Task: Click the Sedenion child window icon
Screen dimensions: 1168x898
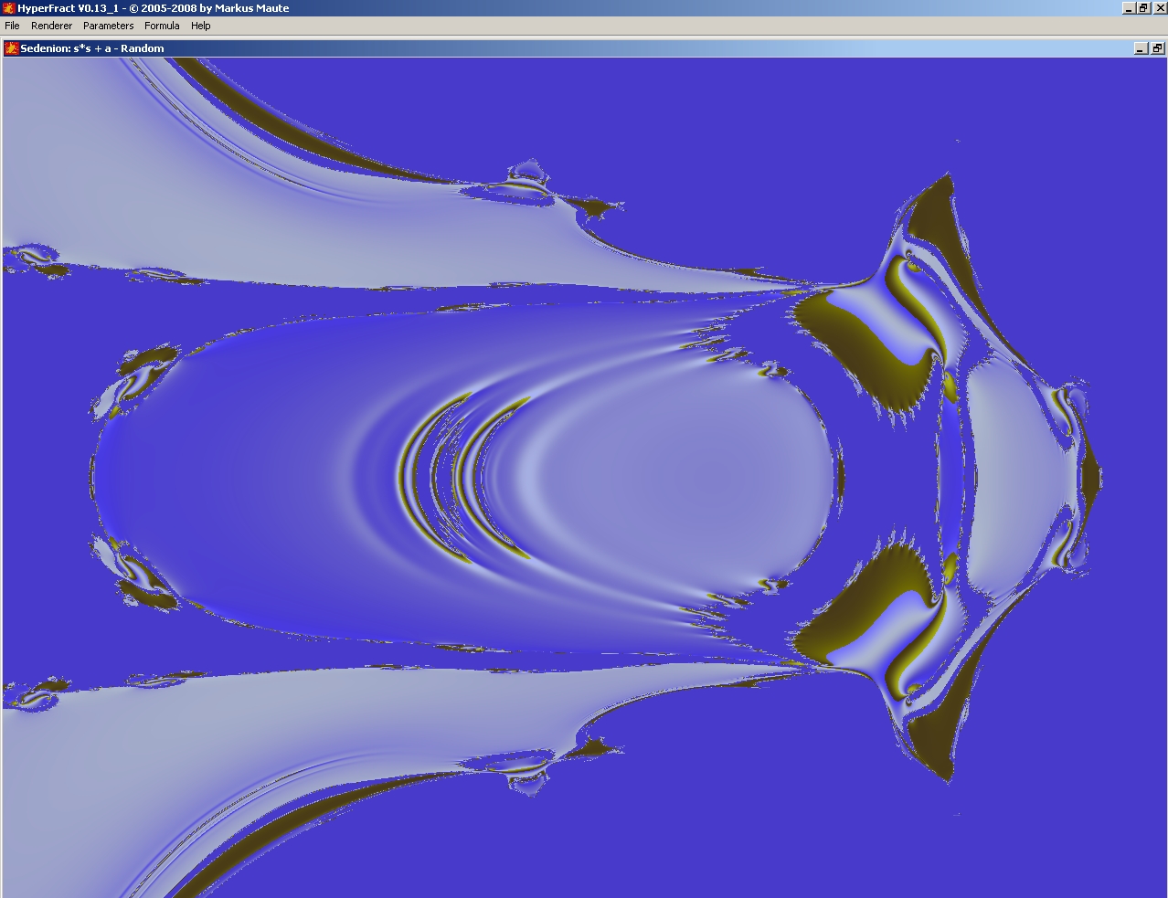Action: [x=12, y=48]
